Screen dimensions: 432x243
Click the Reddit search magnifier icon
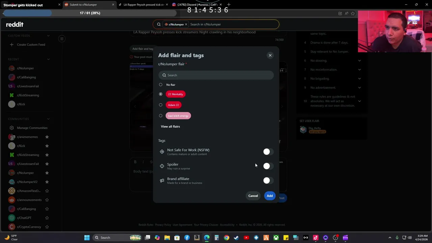159,24
